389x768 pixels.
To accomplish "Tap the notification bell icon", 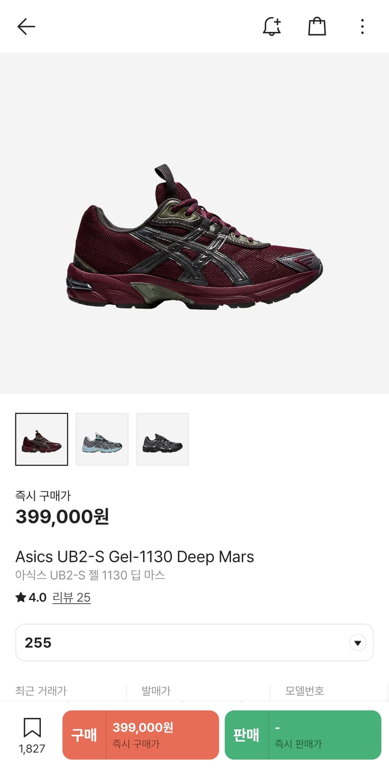I will coord(272,26).
